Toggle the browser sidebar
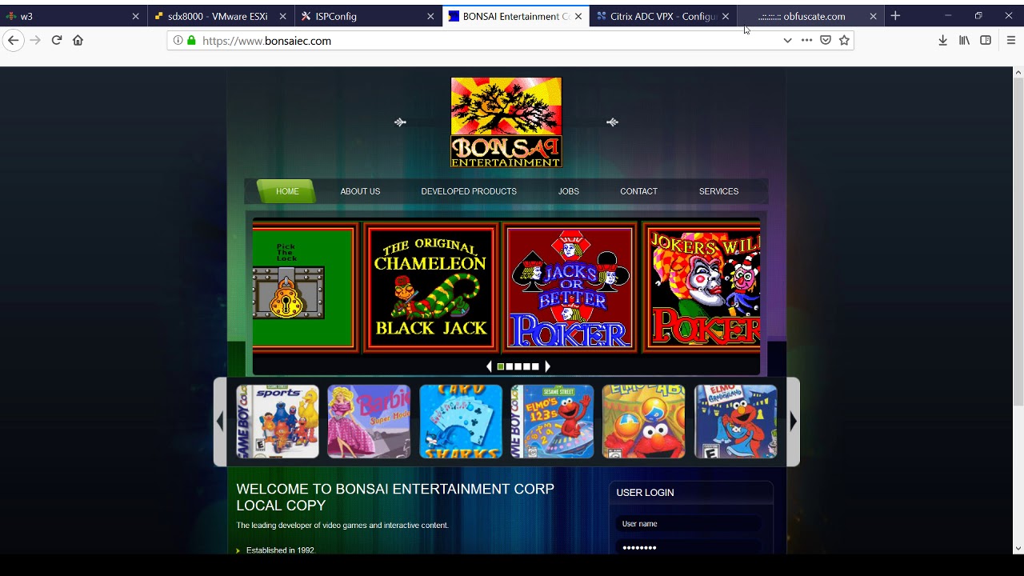 (x=986, y=40)
